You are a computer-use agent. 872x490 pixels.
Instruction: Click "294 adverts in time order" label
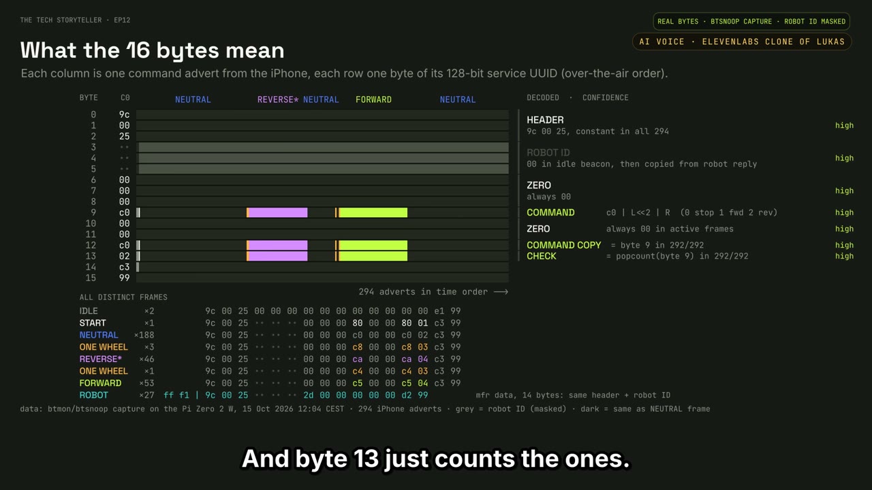pos(433,292)
